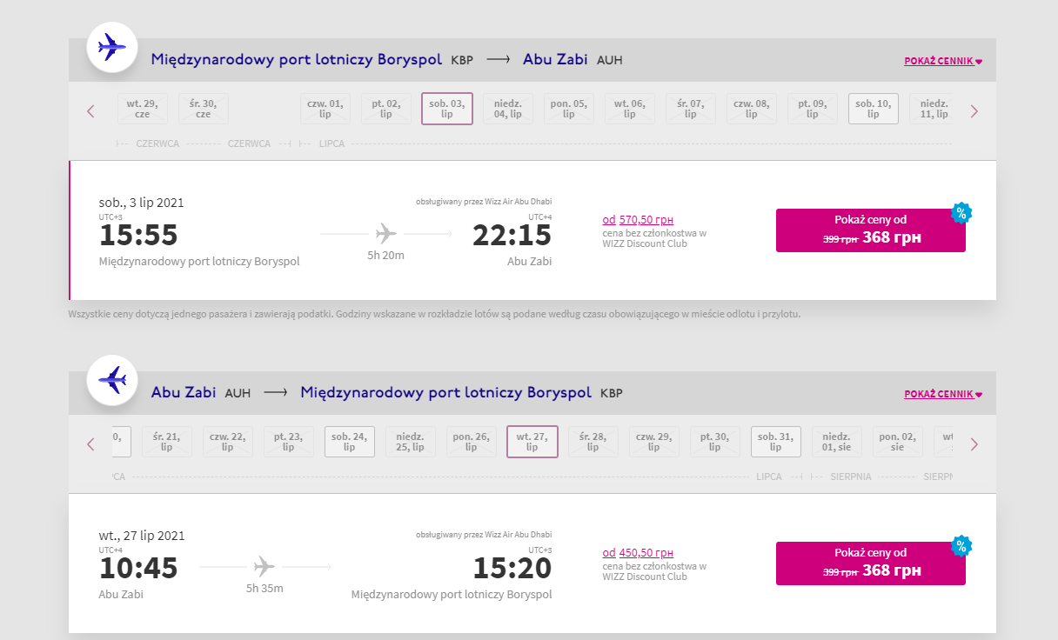Show later return dates with right arrow
Screen dimensions: 1058x640
pos(974,443)
